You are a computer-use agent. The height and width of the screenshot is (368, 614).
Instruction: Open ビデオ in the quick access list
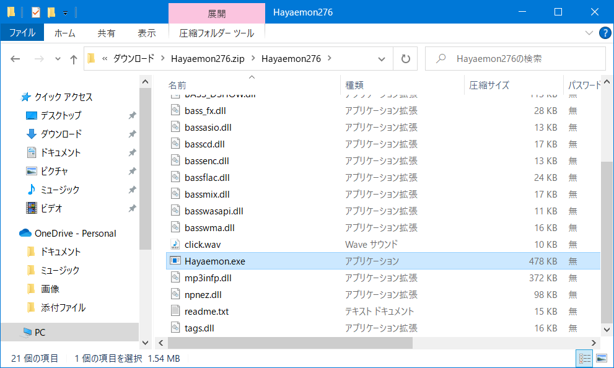coord(51,208)
